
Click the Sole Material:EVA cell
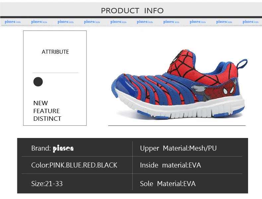coord(168,184)
